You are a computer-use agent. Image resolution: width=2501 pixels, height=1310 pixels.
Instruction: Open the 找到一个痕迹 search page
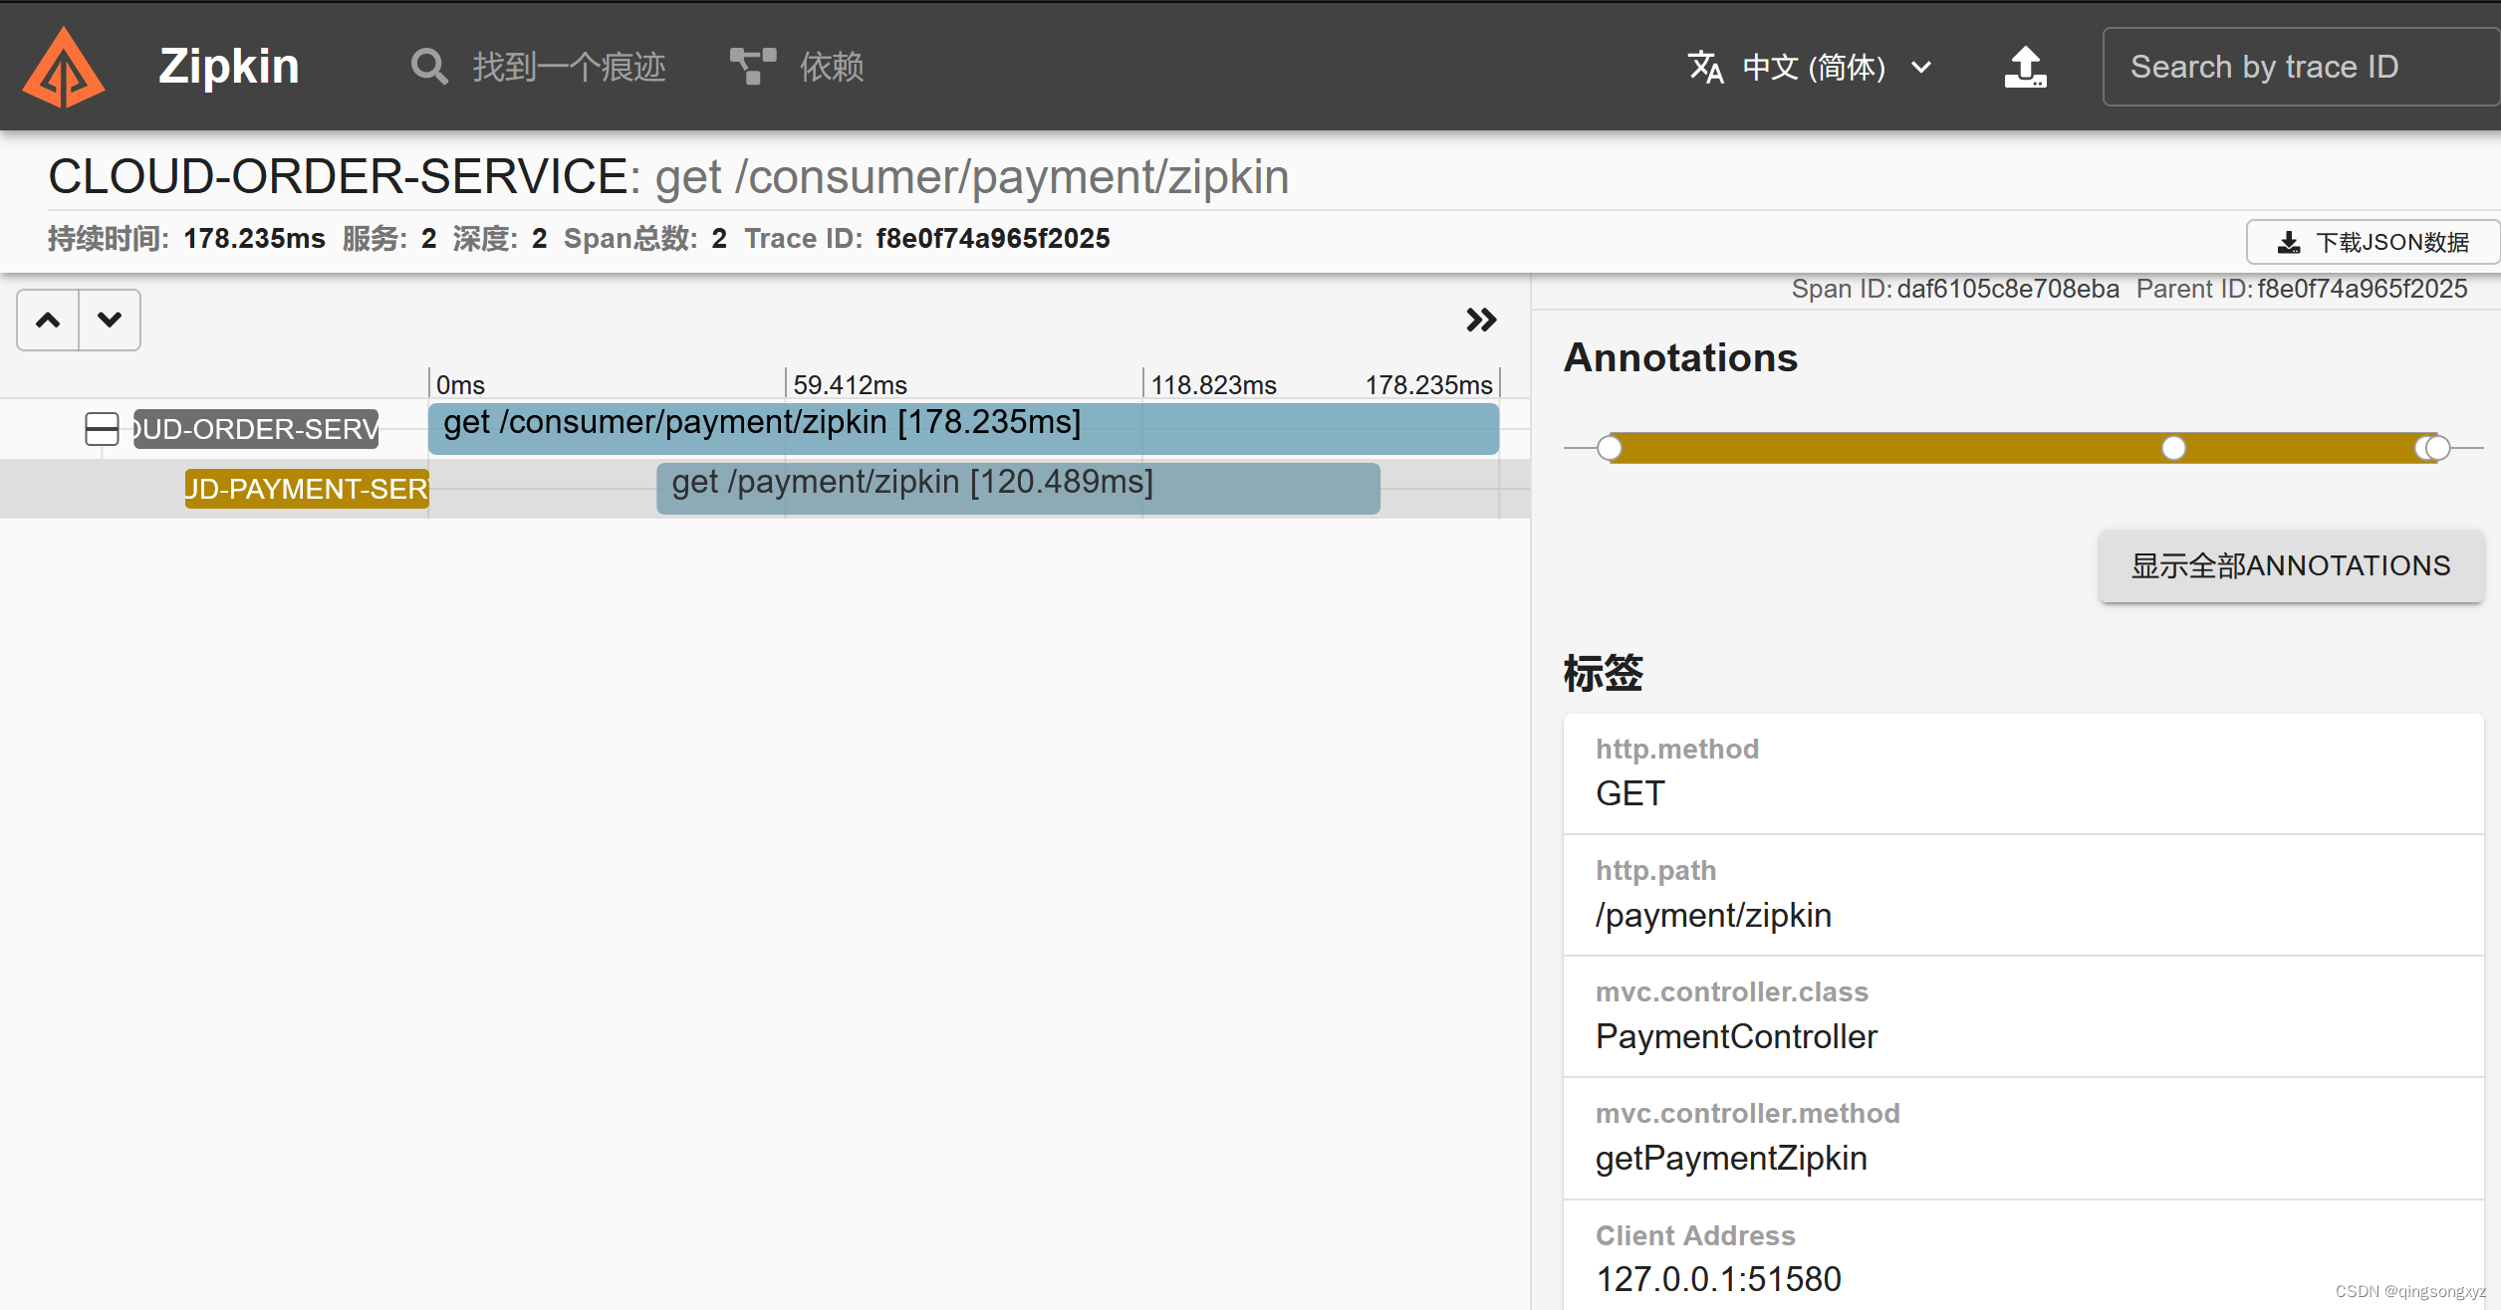tap(539, 67)
